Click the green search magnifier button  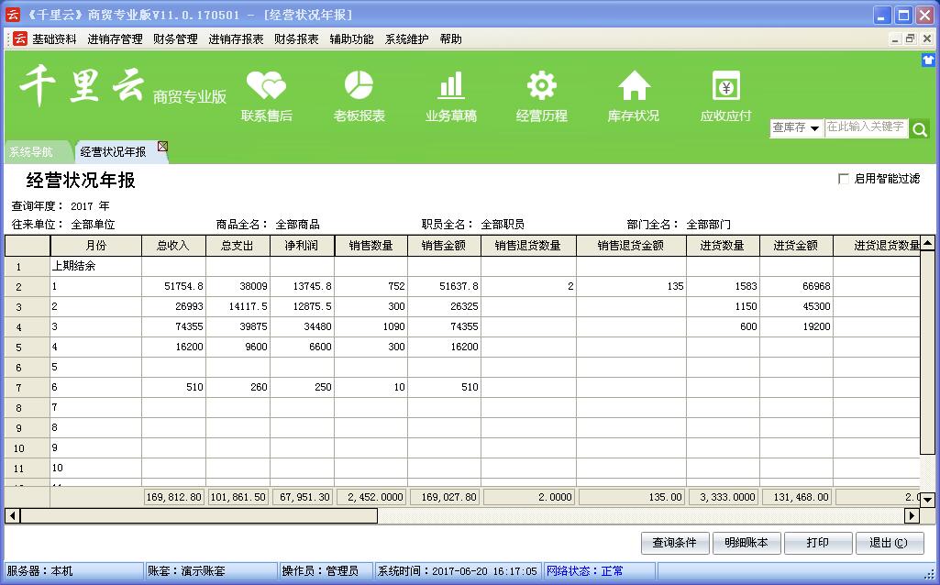coord(920,129)
